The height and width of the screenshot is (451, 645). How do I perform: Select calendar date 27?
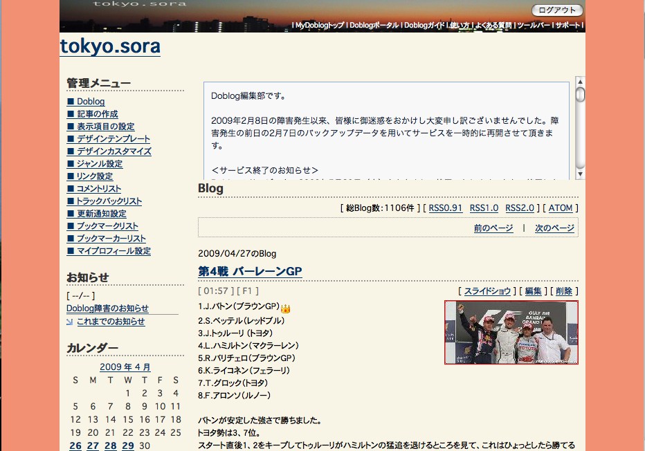pyautogui.click(x=93, y=445)
